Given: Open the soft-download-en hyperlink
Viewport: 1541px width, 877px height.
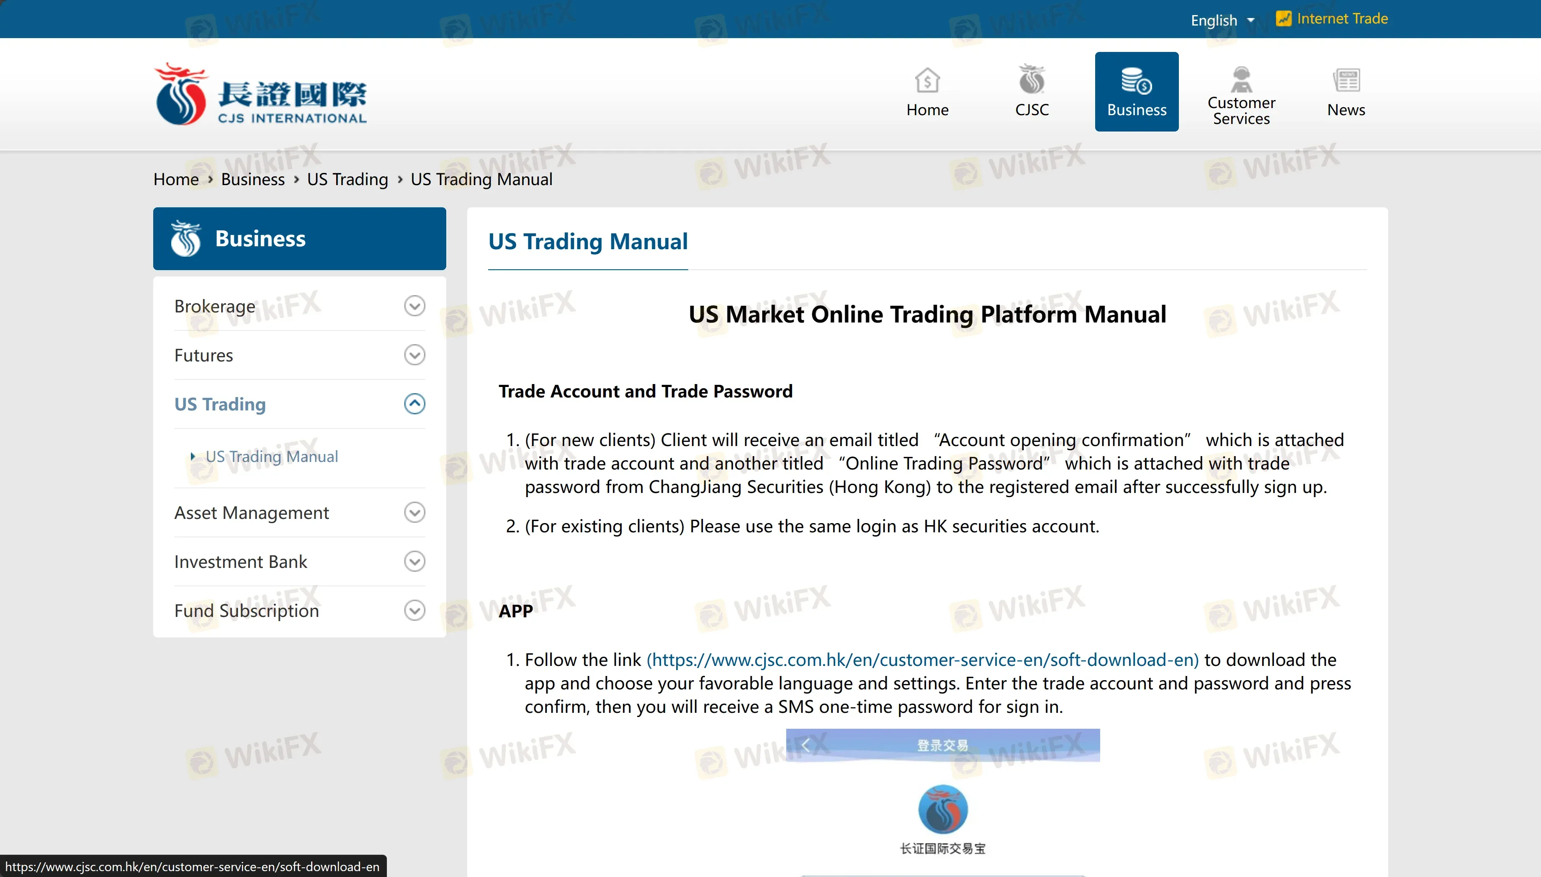Looking at the screenshot, I should point(922,660).
